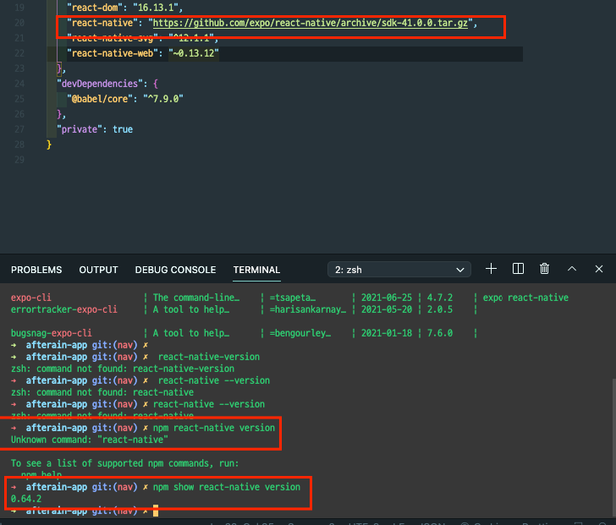Click the '=tsapeta…' author cell
Viewport: 616px width, 525px height.
pyautogui.click(x=292, y=298)
